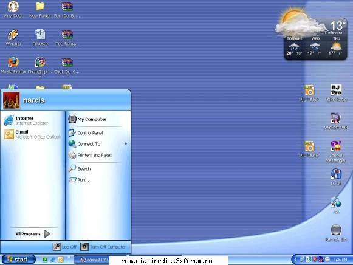
Task: Click the green quick launch icon
Action: [45, 260]
